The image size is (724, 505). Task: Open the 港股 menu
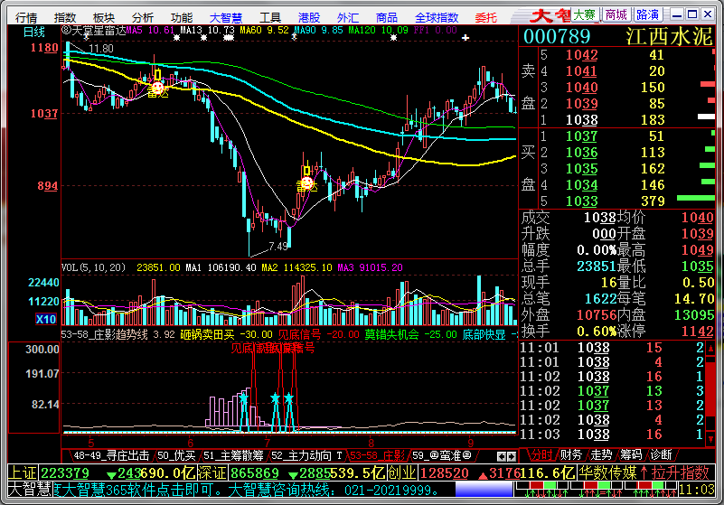[x=309, y=17]
